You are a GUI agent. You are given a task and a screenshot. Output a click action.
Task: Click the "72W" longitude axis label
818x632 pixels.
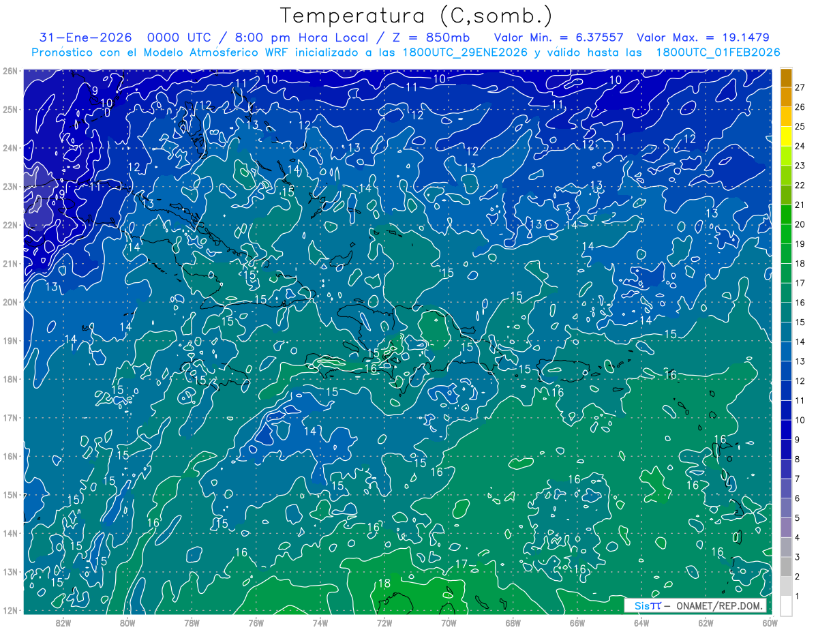point(384,622)
